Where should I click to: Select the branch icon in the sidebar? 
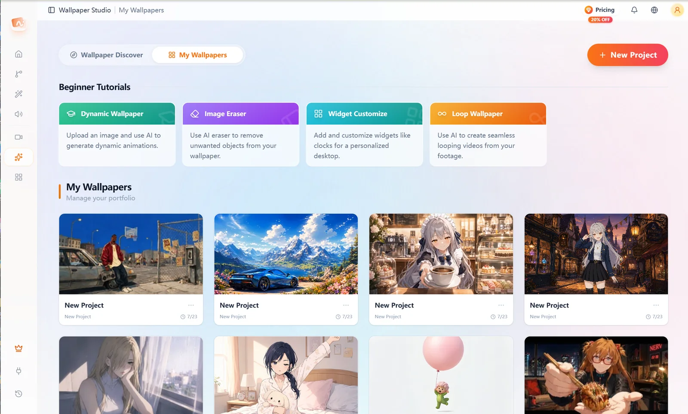[18, 74]
